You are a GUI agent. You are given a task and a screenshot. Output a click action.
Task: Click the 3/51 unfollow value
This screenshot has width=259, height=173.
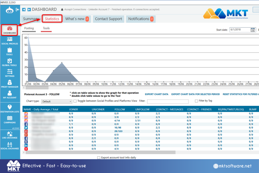coord(138,121)
